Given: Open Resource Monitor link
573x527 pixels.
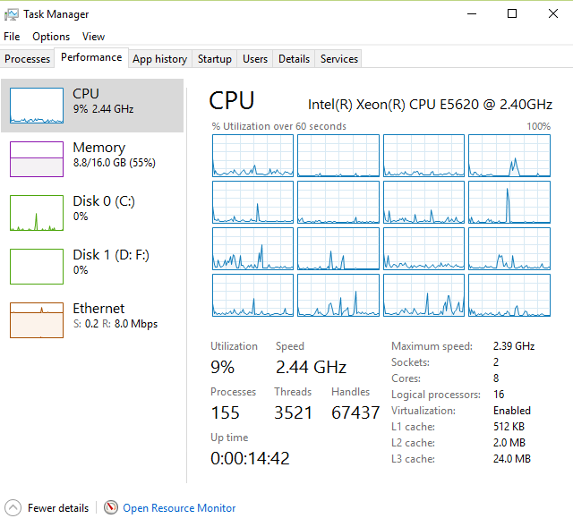Looking at the screenshot, I should [x=179, y=508].
